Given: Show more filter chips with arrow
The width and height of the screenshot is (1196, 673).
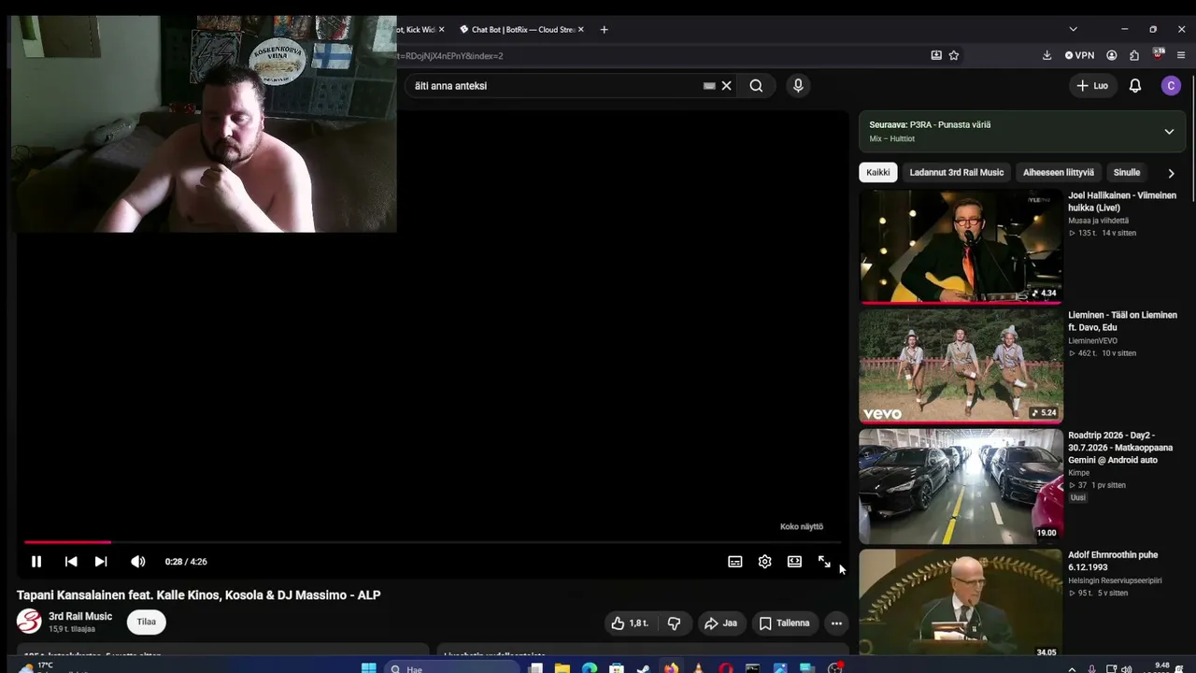Looking at the screenshot, I should [x=1171, y=173].
